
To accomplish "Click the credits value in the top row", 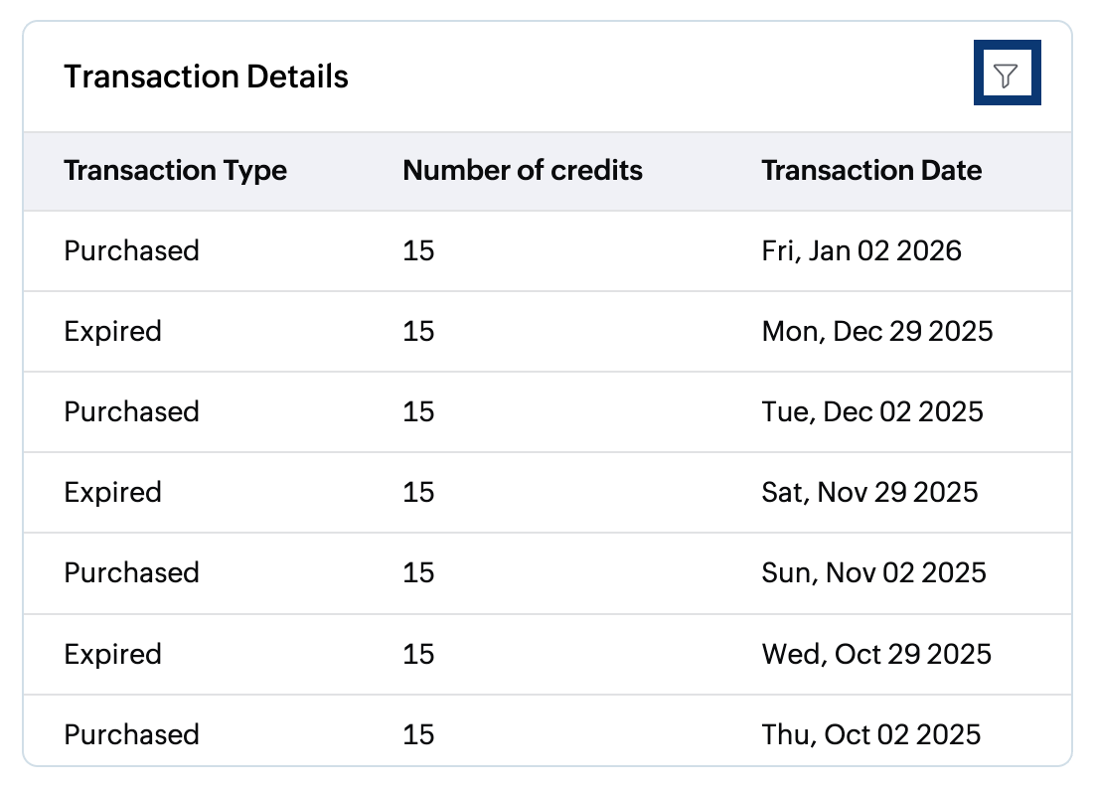I will pyautogui.click(x=418, y=251).
